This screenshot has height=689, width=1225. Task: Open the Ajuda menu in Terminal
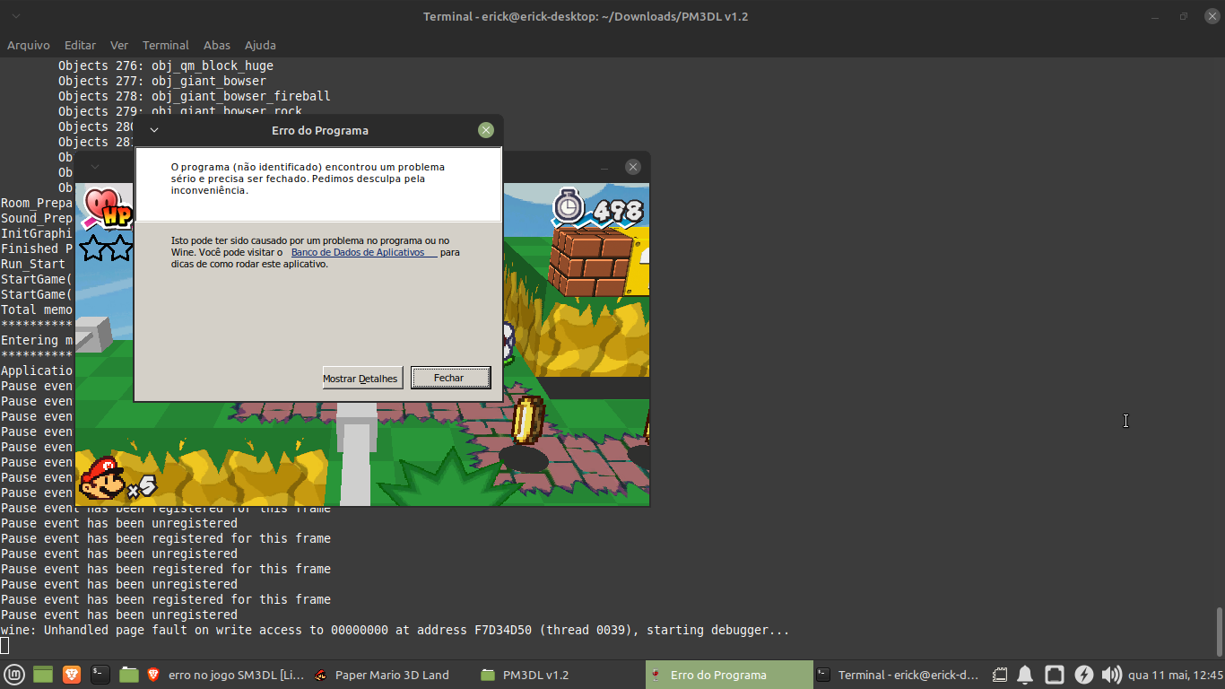[x=260, y=45]
